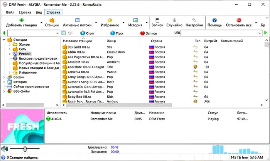Expand the Сессии tree node

click(4, 77)
